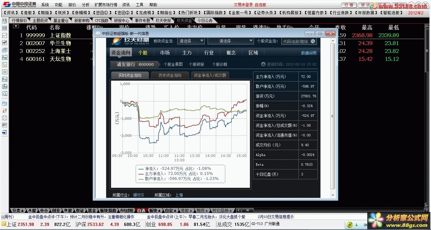
Task: Expand the 板块 bottom tab menu
Action: 155,210
